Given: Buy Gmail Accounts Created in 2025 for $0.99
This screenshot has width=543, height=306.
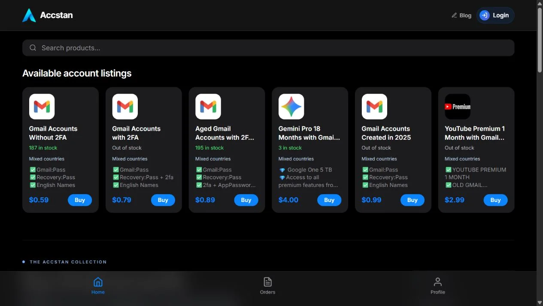Looking at the screenshot, I should (413, 200).
